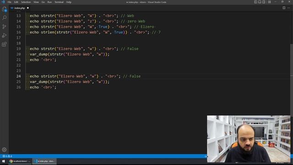Switch to the Chrome localhost taskbar window

(20, 161)
